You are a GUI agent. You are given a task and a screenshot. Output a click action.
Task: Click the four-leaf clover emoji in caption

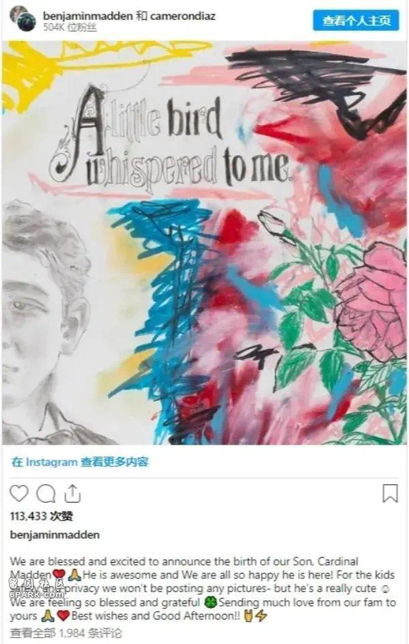click(210, 602)
